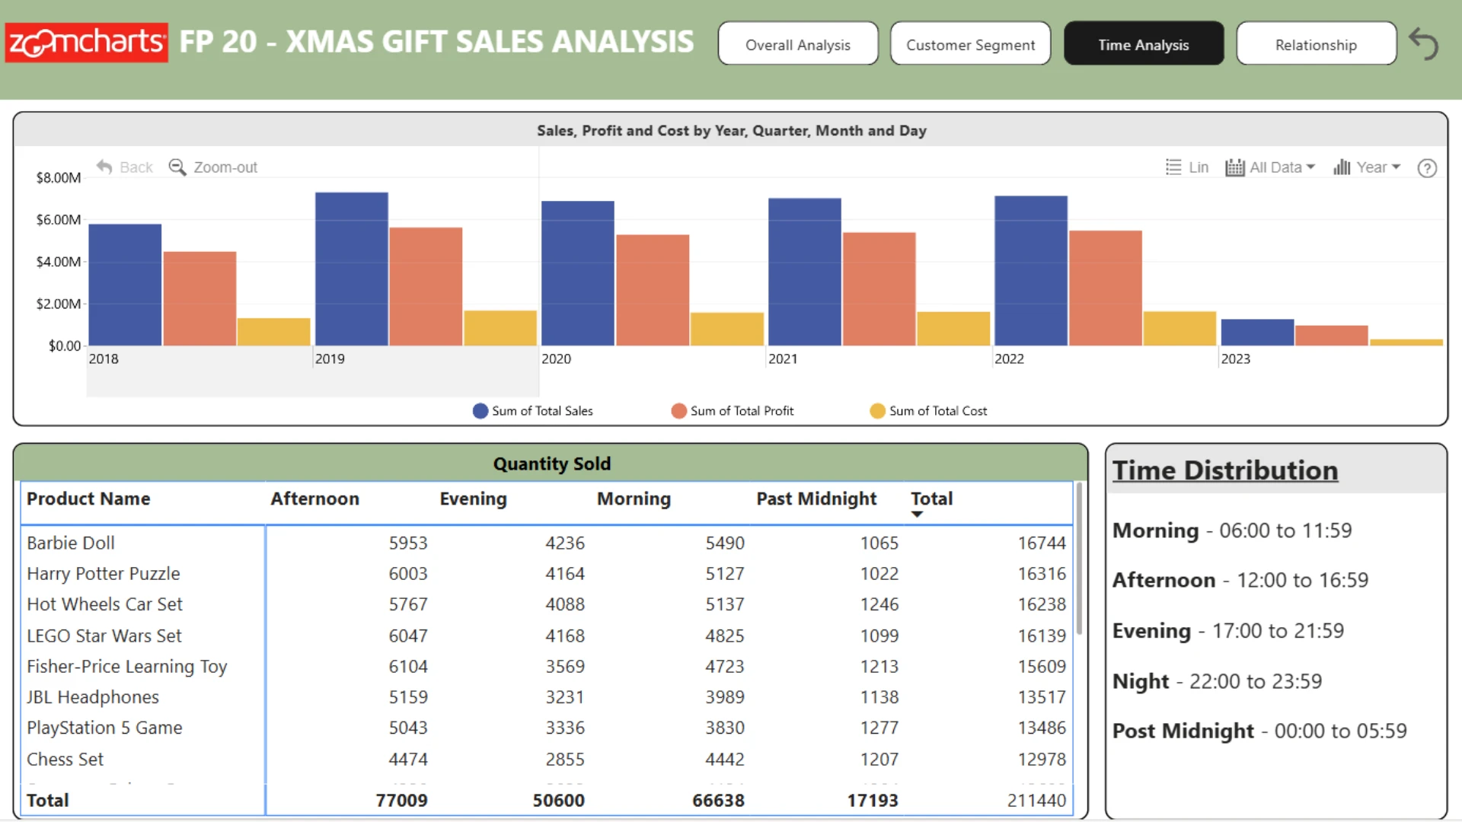The image size is (1462, 822).
Task: Toggle the Sum of Total Profit legend
Action: pyautogui.click(x=732, y=411)
